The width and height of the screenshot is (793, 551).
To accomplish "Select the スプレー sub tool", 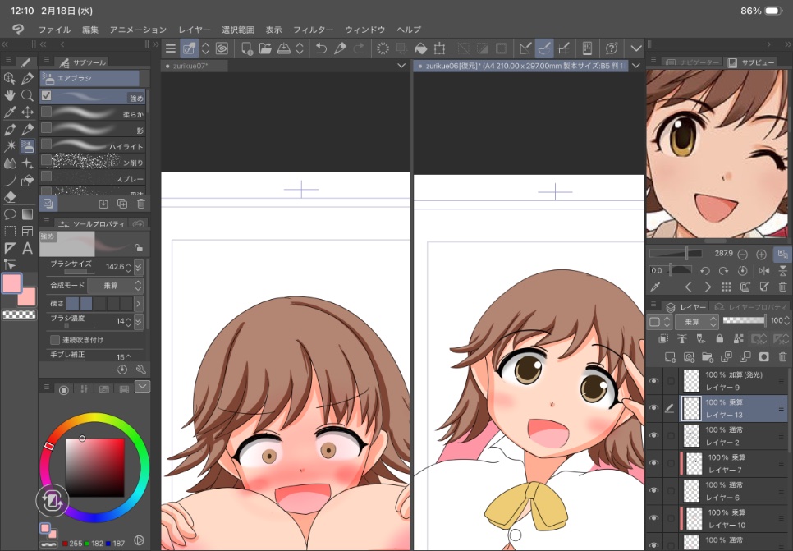I will tap(93, 177).
